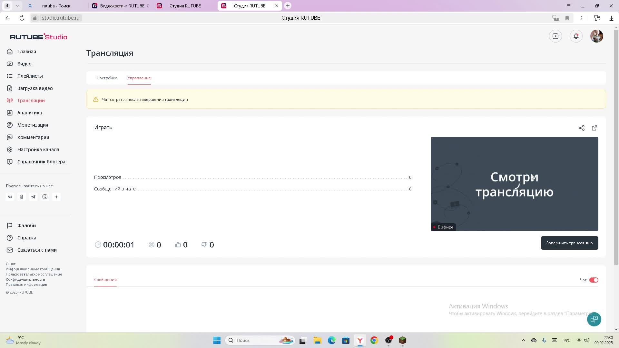Open the Odnoklassniki social icon
This screenshot has width=619, height=348.
tap(22, 197)
